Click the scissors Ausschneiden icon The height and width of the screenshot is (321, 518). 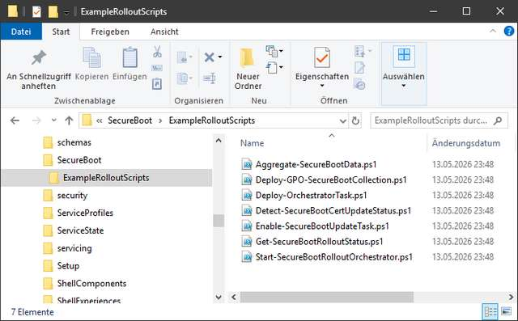coord(157,52)
